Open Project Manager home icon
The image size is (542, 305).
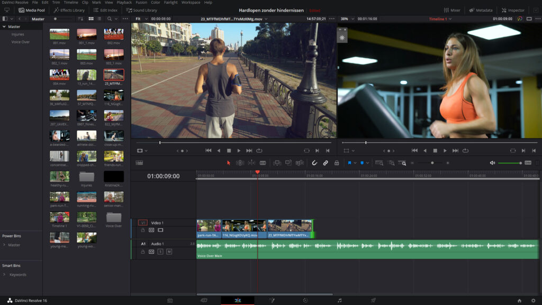519,301
